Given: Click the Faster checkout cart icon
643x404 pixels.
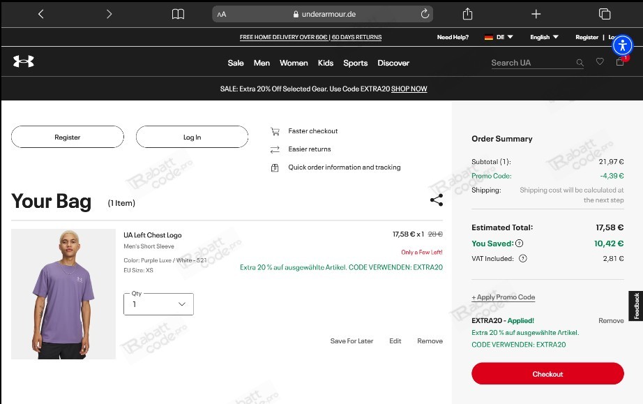Looking at the screenshot, I should coord(275,131).
